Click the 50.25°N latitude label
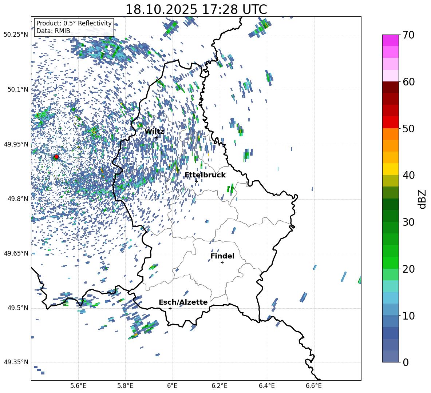This screenshot has width=431, height=393. click(16, 35)
